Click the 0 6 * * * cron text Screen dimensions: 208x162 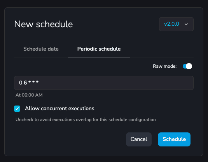point(29,83)
